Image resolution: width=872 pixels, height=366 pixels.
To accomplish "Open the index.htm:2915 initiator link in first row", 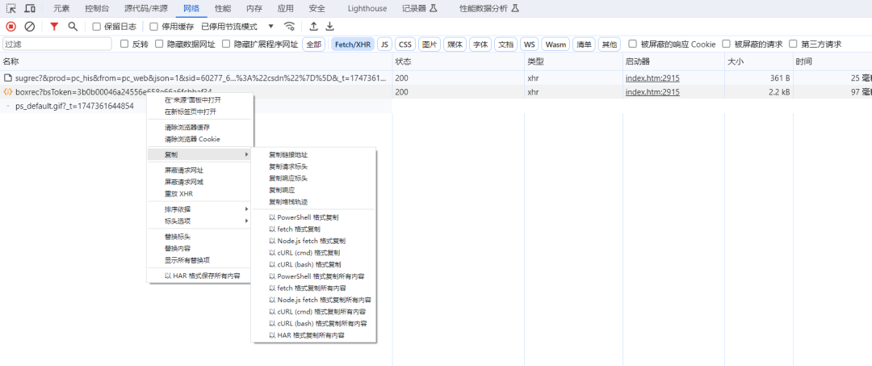I will (x=652, y=78).
